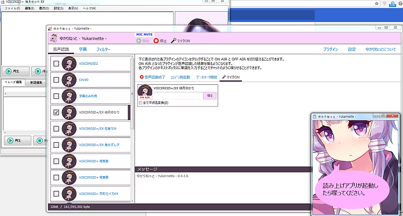Select the 単語編集 tab in VOICEROID
This screenshot has height=216, width=403.
point(36,83)
